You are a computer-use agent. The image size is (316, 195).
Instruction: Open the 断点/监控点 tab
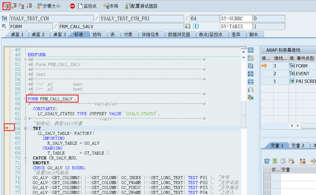pos(211,34)
